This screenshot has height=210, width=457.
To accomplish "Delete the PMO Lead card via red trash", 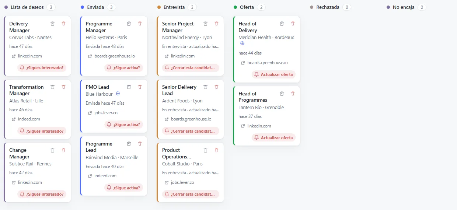I will pyautogui.click(x=140, y=87).
